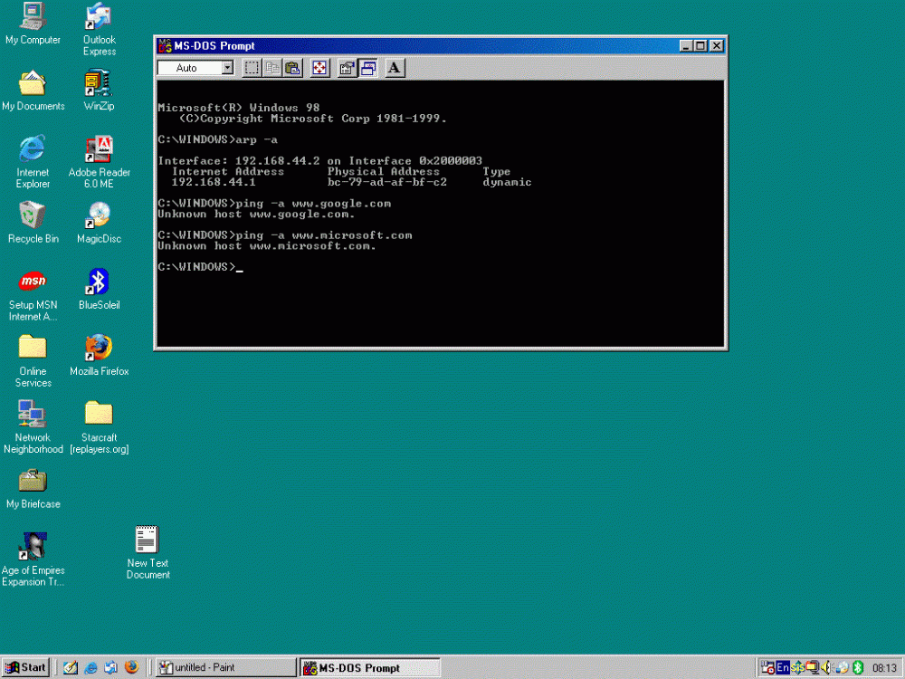Click the volume speaker tray icon

click(x=826, y=667)
